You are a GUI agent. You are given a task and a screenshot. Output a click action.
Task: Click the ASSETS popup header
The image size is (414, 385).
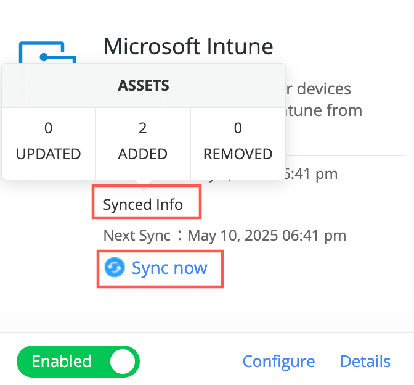[144, 86]
